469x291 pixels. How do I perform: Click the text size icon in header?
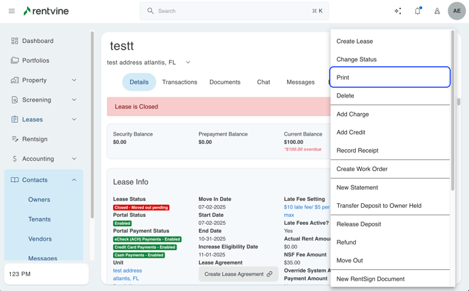(x=437, y=11)
